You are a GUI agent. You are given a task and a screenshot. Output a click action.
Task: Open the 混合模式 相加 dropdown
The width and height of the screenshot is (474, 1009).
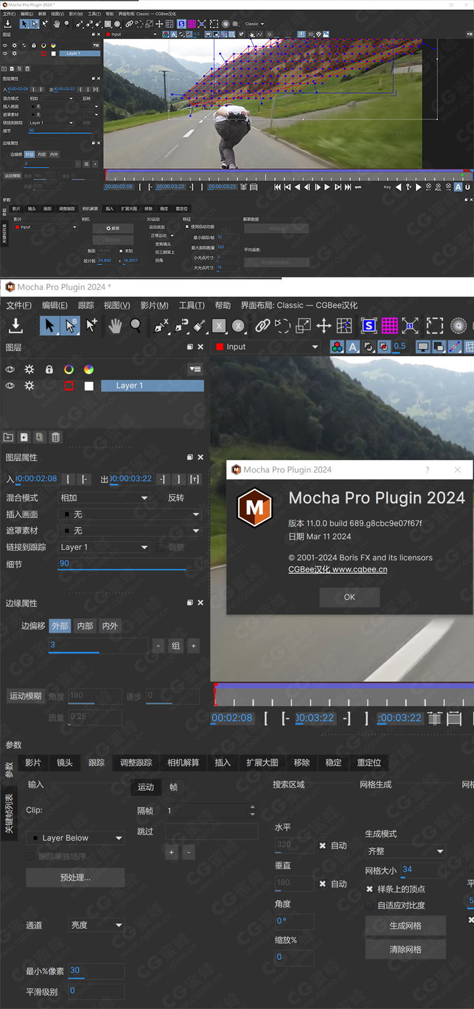pyautogui.click(x=104, y=498)
